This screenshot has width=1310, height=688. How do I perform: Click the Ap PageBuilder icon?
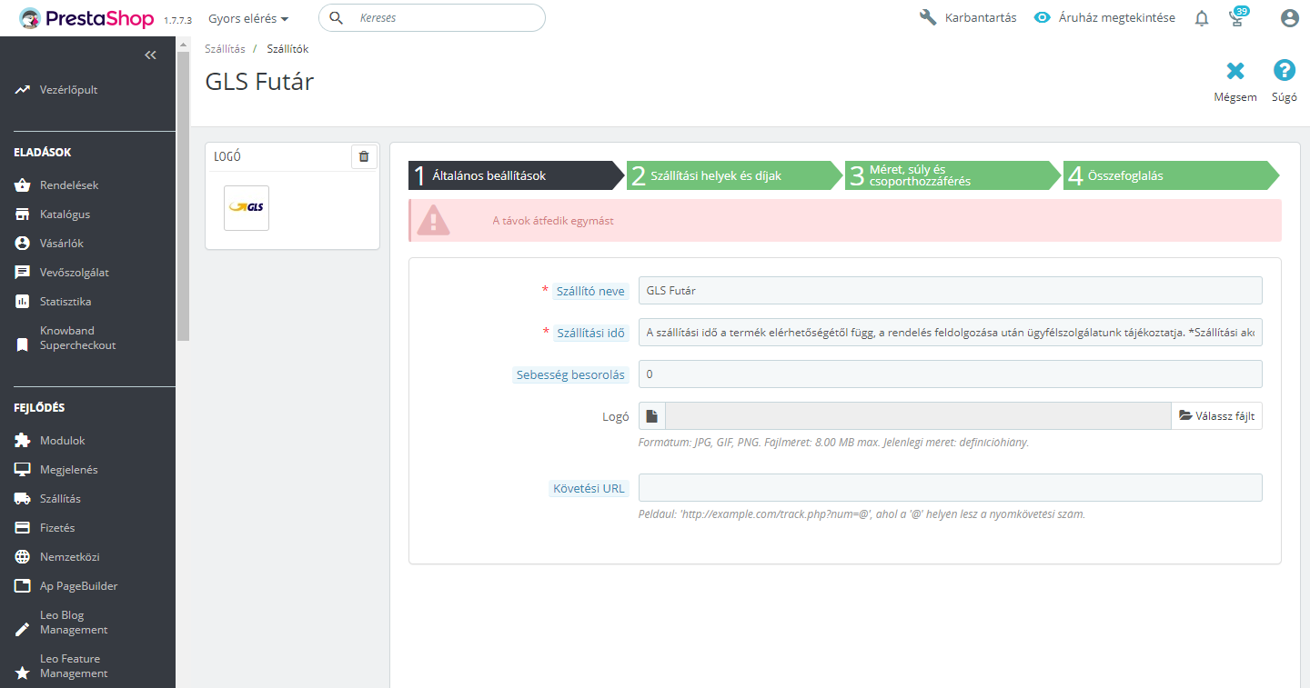coord(22,586)
